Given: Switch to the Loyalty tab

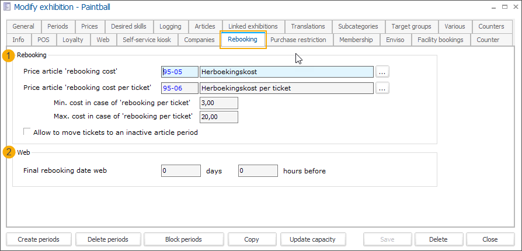Looking at the screenshot, I should (x=73, y=40).
